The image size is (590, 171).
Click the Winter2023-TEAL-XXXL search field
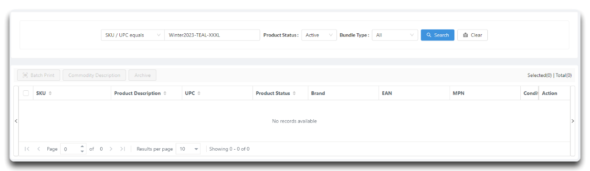pos(212,35)
